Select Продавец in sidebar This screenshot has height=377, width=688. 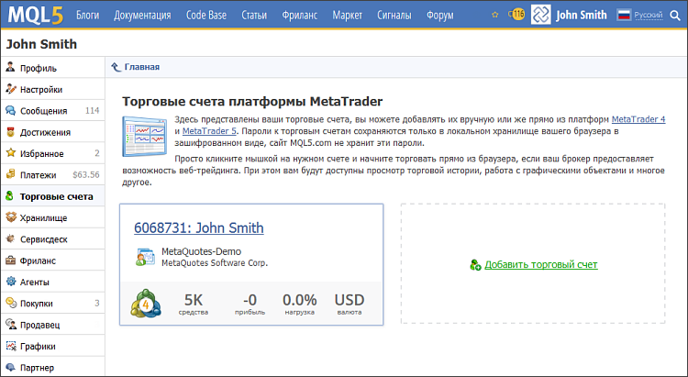(52, 325)
